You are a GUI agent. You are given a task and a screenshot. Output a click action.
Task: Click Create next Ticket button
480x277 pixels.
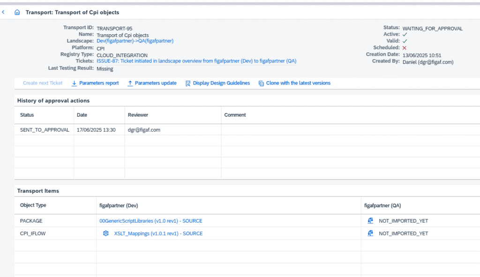pos(43,83)
